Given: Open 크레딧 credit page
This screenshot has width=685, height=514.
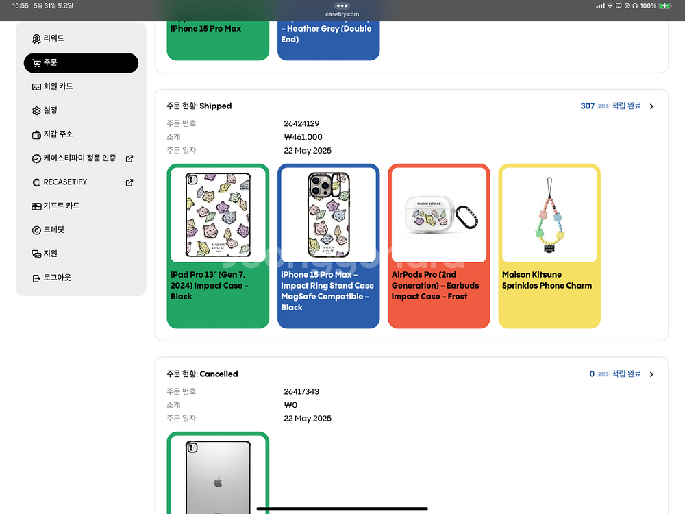Looking at the screenshot, I should (81, 230).
